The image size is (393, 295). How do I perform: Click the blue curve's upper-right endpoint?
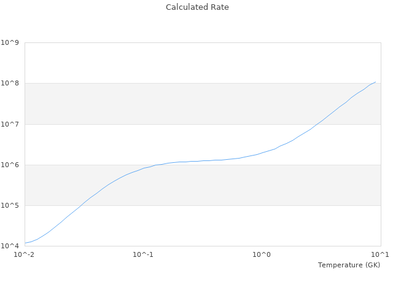(376, 82)
